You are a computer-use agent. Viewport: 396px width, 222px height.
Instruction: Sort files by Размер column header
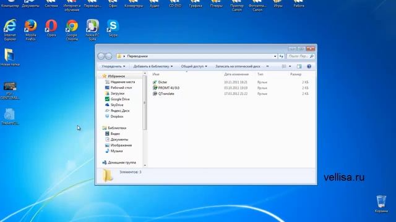pos(296,74)
